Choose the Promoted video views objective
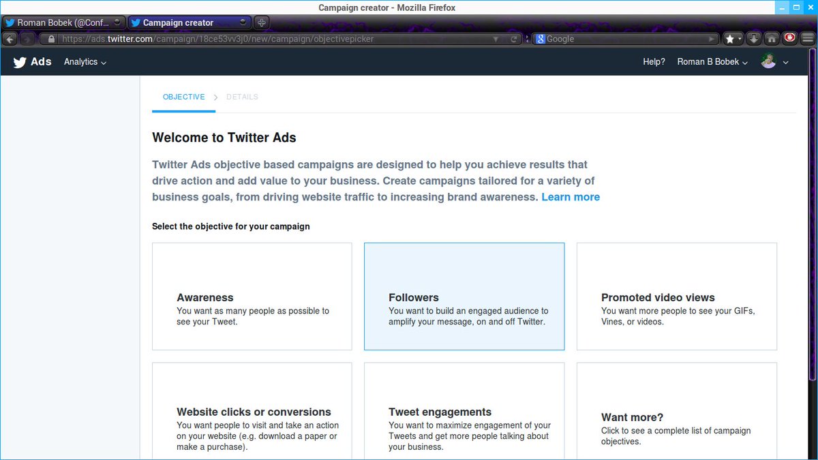The height and width of the screenshot is (460, 818). [676, 296]
